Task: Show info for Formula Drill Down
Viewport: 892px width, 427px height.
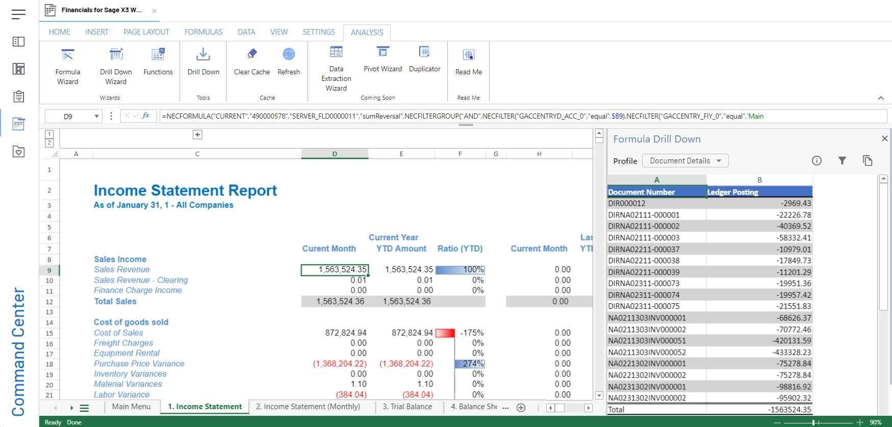Action: (x=817, y=161)
